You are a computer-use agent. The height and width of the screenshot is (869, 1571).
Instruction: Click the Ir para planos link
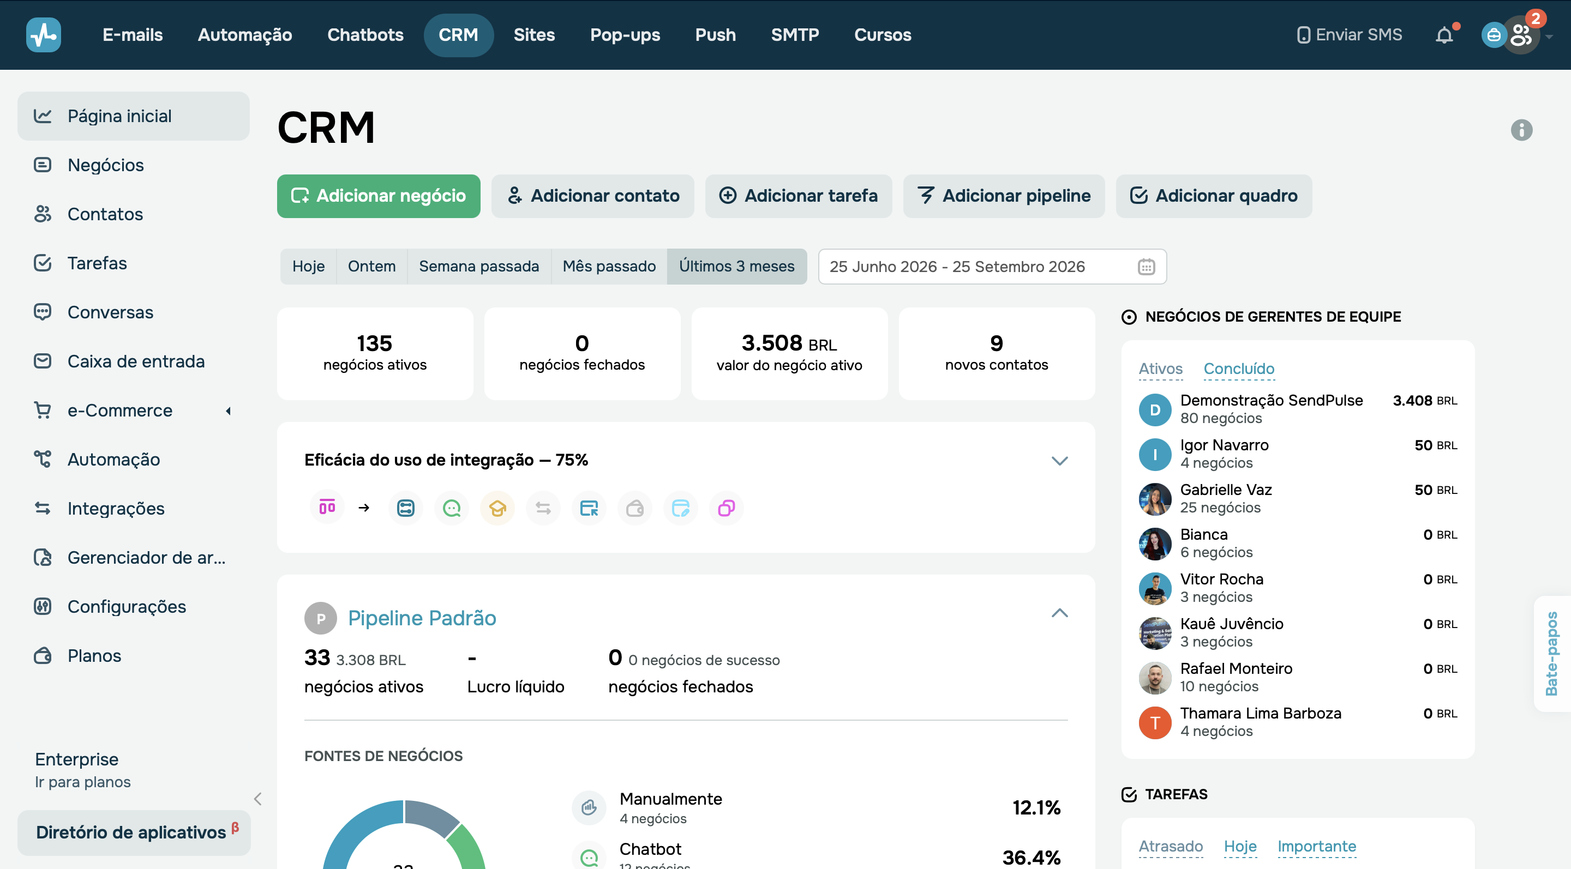[x=82, y=782]
